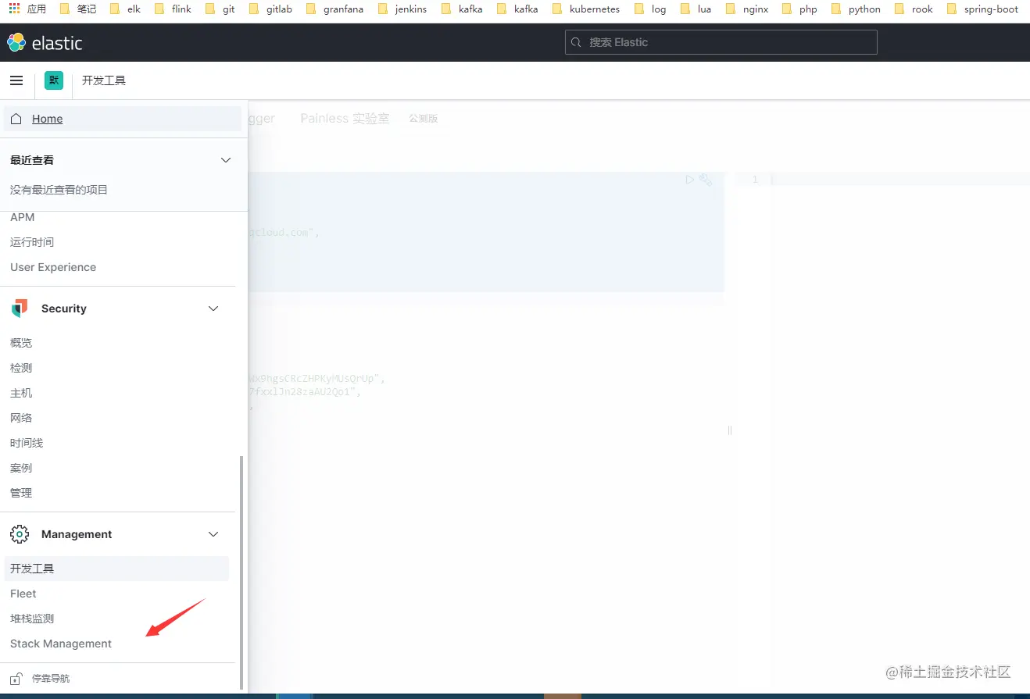Open the php bookmark folder
Image resolution: width=1030 pixels, height=699 pixels.
pyautogui.click(x=799, y=9)
